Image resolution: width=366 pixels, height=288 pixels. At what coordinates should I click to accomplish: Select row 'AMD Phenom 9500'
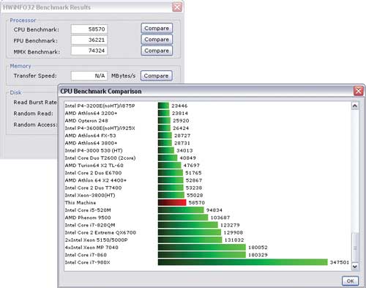click(x=207, y=218)
